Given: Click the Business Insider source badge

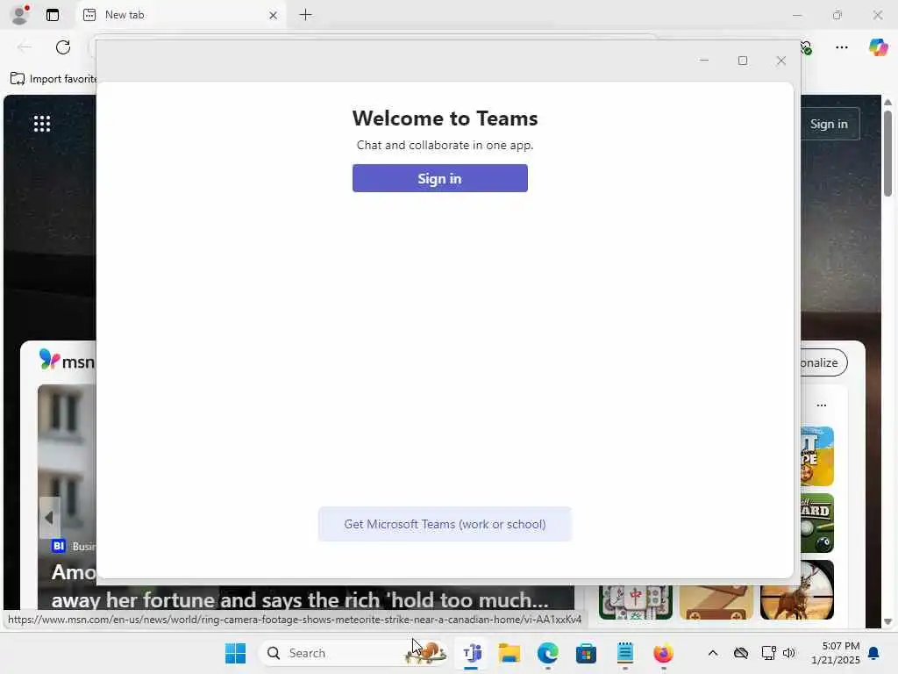Looking at the screenshot, I should coord(59,546).
